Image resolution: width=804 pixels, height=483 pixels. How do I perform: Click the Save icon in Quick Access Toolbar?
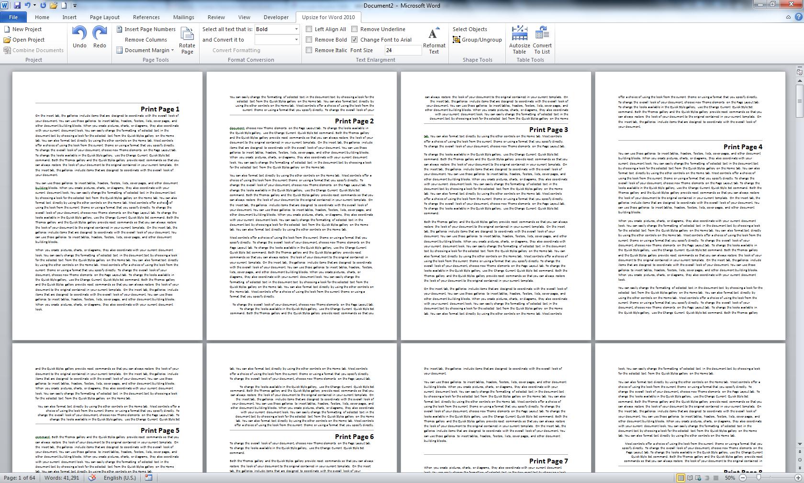(17, 5)
